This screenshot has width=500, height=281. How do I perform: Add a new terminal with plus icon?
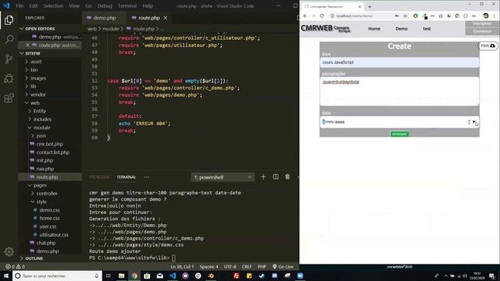pyautogui.click(x=263, y=177)
